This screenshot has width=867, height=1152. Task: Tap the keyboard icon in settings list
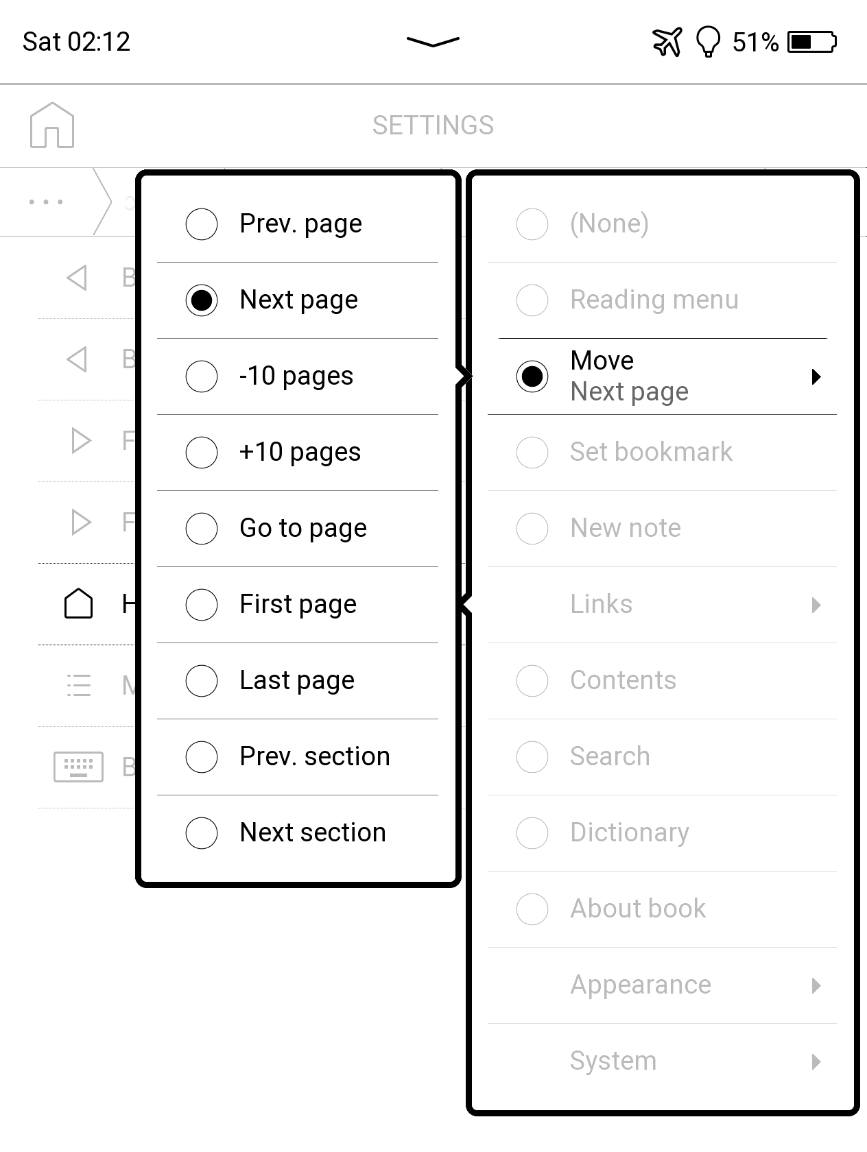[78, 767]
